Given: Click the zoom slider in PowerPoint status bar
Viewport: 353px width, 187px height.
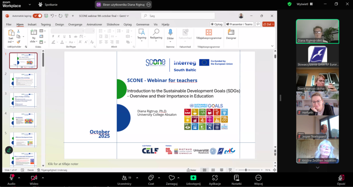Looking at the screenshot, I should (245, 170).
